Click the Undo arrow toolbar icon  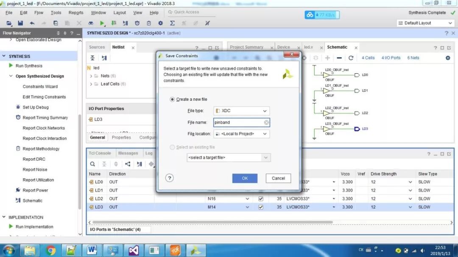[x=32, y=23]
